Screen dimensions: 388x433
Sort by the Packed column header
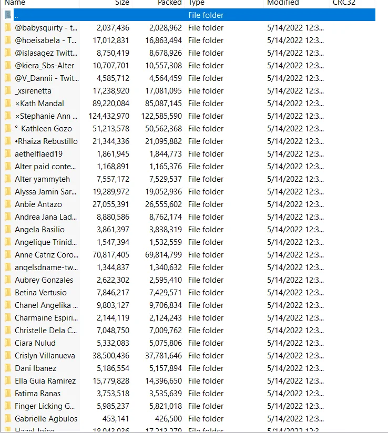click(x=170, y=3)
